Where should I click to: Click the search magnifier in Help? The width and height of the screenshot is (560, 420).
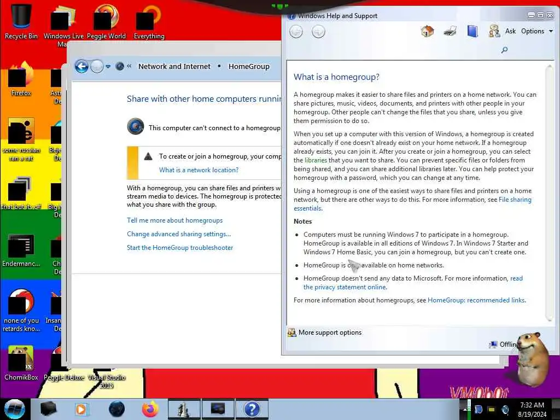[x=504, y=50]
